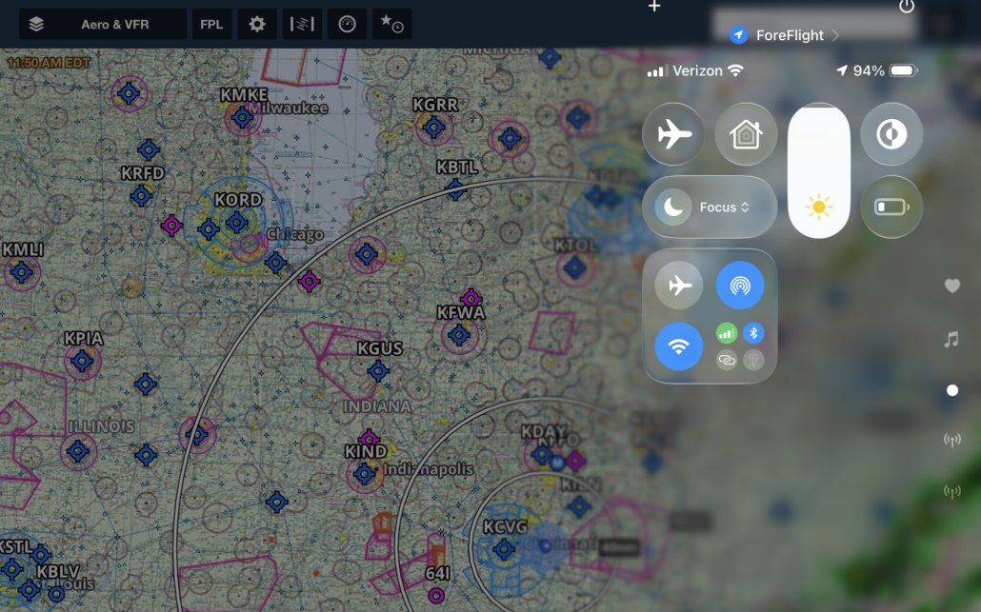Image resolution: width=981 pixels, height=612 pixels.
Task: Select the KFWA airport marker
Action: pos(459,336)
